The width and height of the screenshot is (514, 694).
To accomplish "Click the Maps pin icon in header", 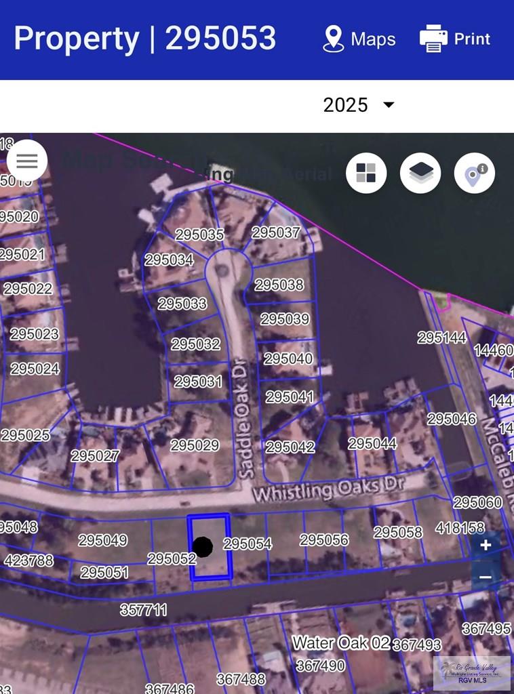I will tap(333, 39).
